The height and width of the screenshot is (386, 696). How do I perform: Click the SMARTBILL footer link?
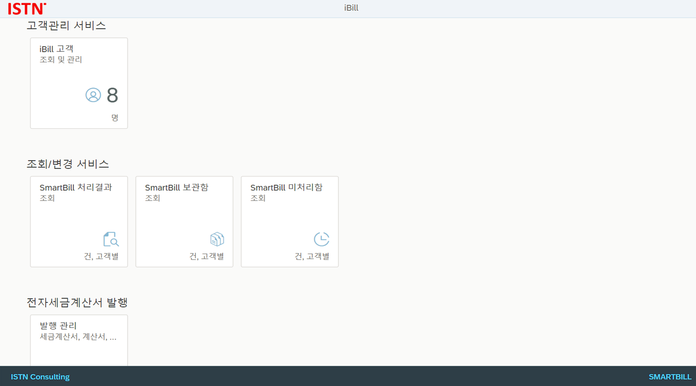(670, 377)
